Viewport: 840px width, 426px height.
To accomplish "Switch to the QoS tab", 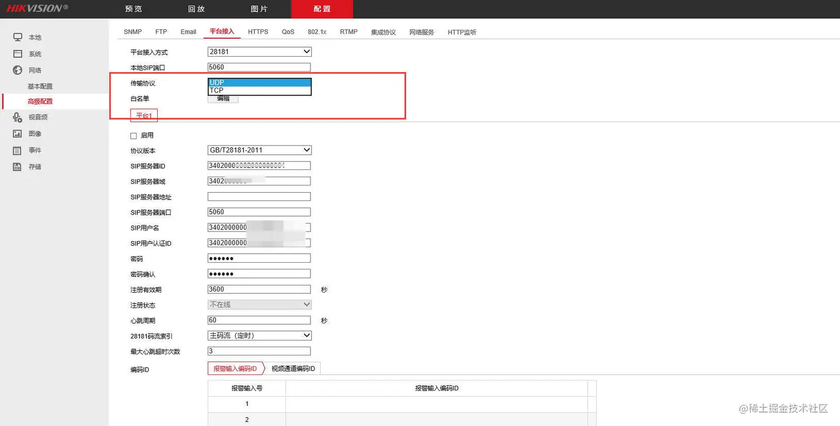I will pyautogui.click(x=288, y=32).
